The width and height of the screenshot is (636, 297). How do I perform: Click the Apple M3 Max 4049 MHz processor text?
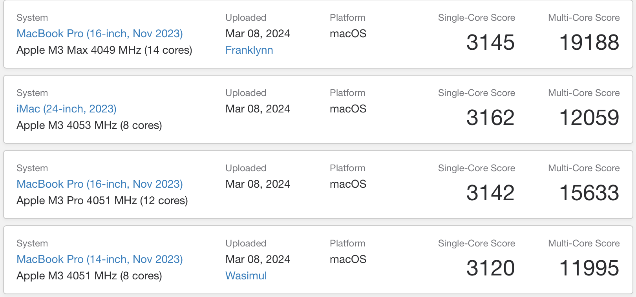point(104,50)
